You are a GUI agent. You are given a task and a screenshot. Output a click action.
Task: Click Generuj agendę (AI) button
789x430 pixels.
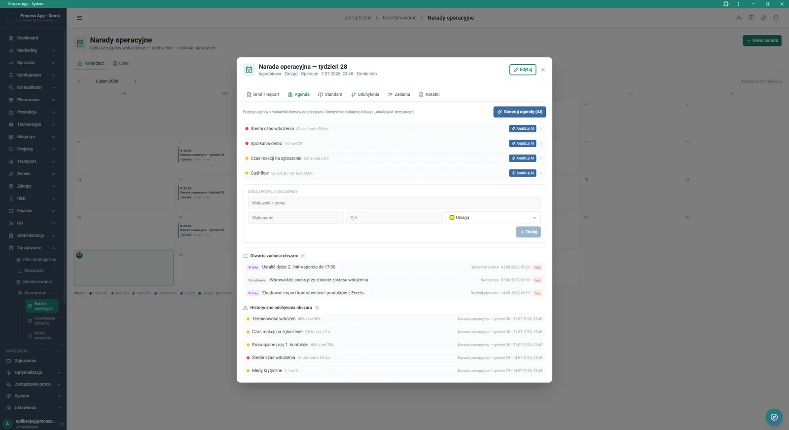(x=520, y=112)
